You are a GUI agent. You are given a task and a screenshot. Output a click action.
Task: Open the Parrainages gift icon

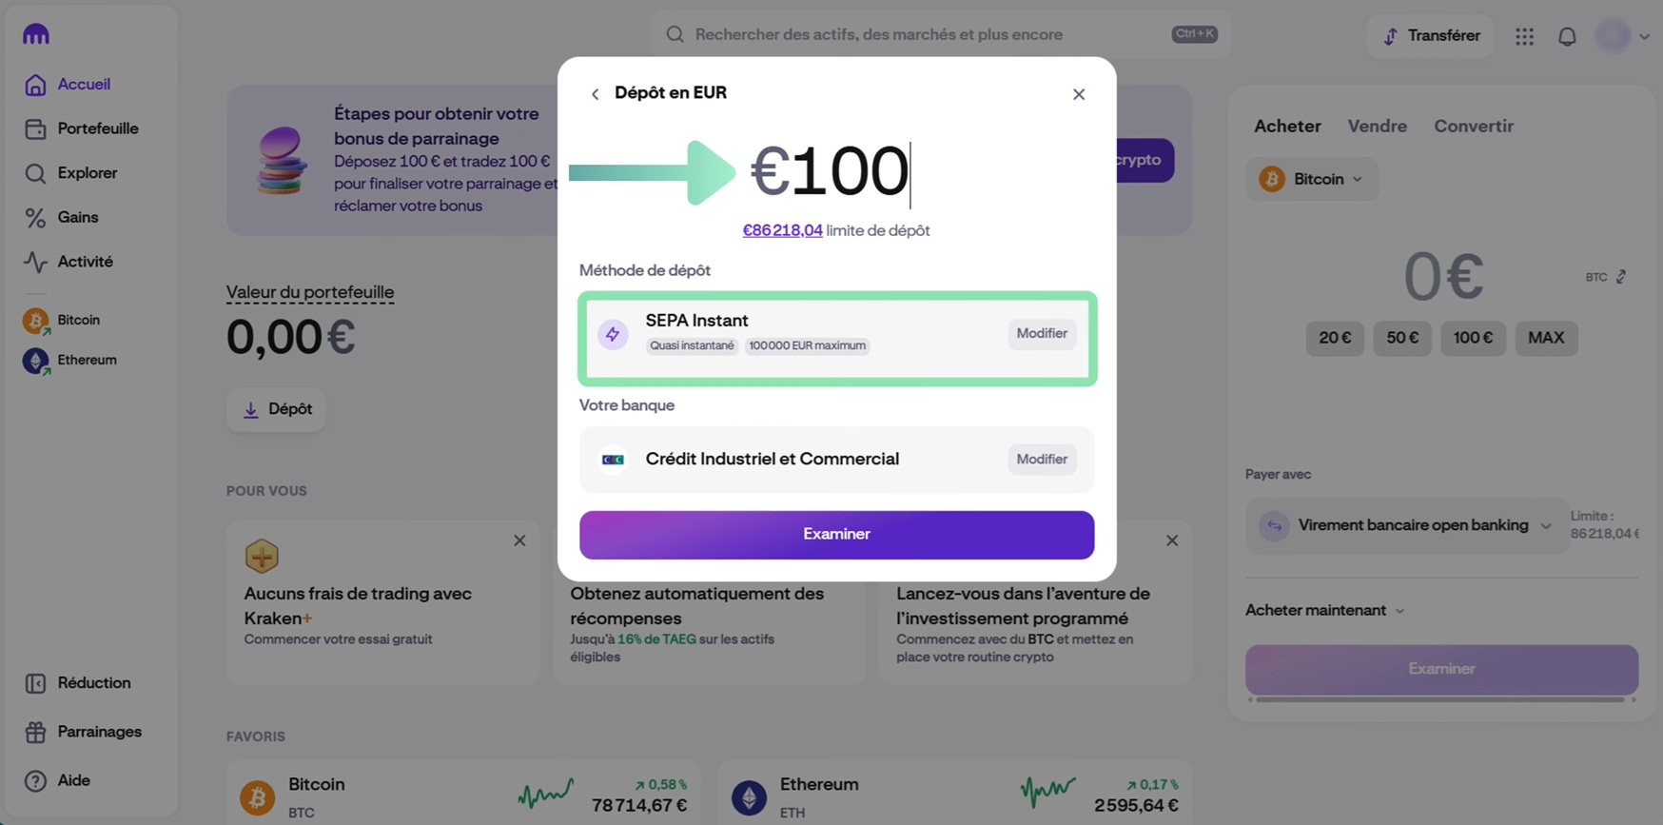pyautogui.click(x=35, y=731)
